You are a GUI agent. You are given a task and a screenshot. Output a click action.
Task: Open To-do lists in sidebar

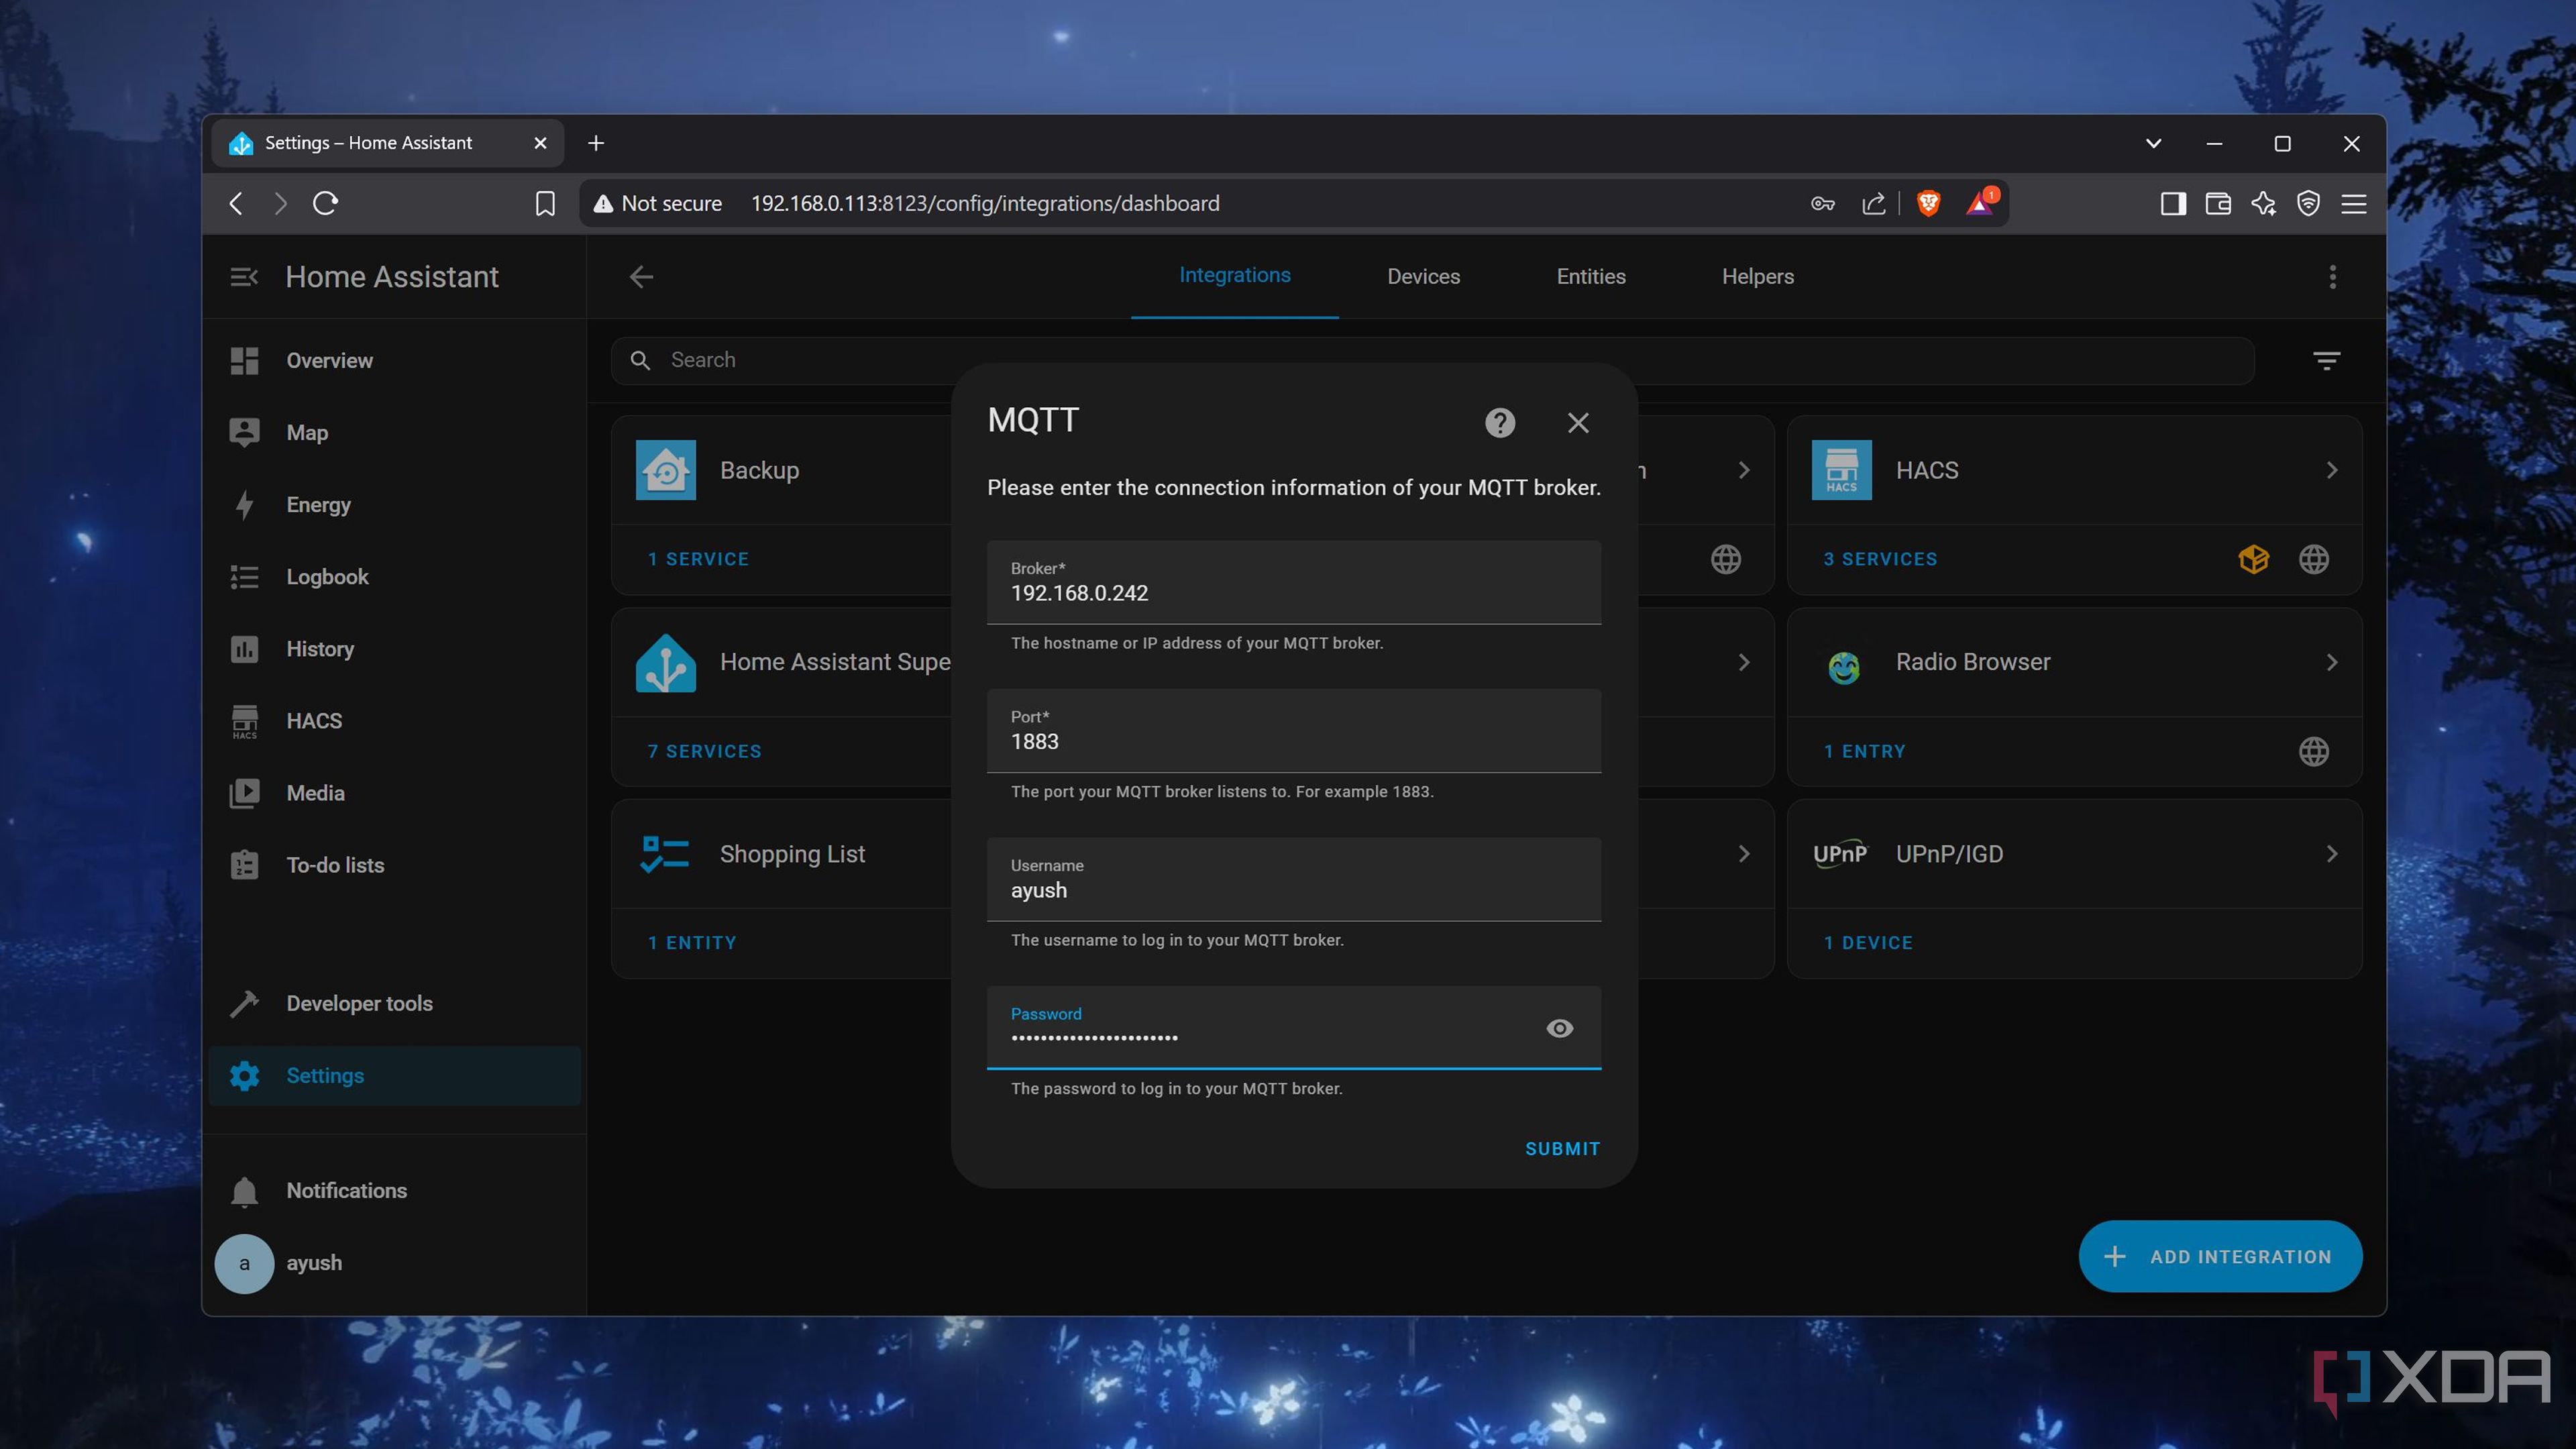coord(394,865)
